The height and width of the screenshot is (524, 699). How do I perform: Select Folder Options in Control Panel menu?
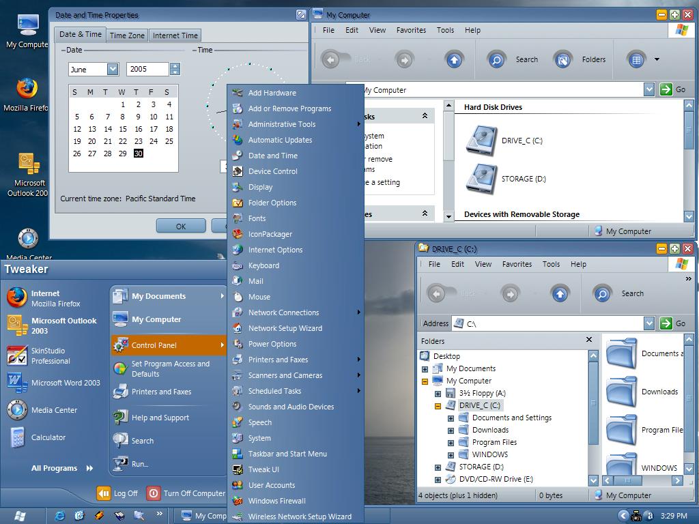pyautogui.click(x=272, y=203)
